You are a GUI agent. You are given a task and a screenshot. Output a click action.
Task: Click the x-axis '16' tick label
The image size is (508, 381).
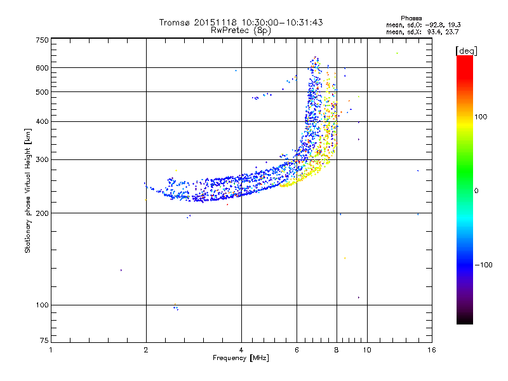point(432,350)
